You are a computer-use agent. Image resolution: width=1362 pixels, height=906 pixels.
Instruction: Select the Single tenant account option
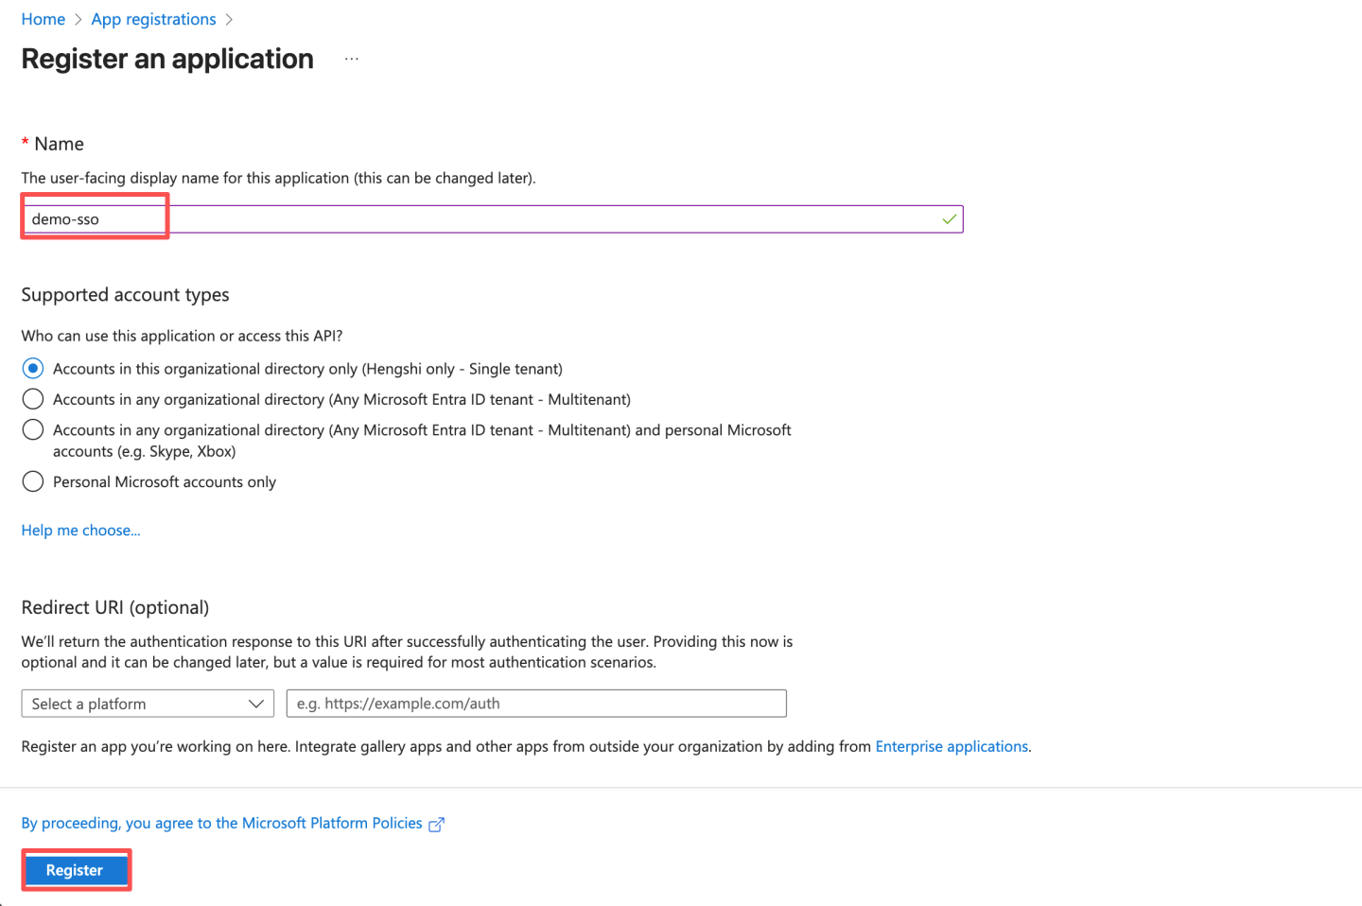coord(33,369)
